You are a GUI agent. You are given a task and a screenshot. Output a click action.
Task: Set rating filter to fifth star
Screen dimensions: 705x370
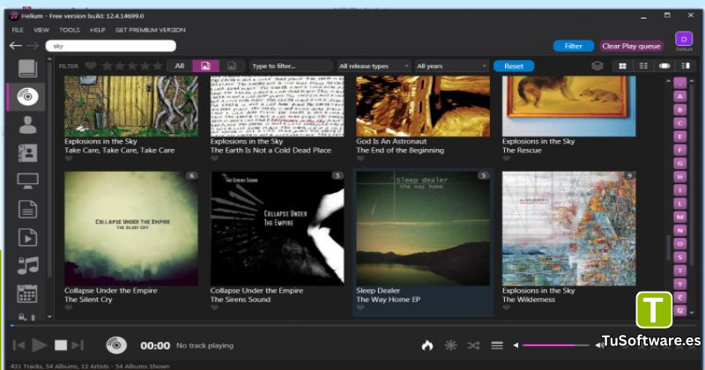(158, 66)
